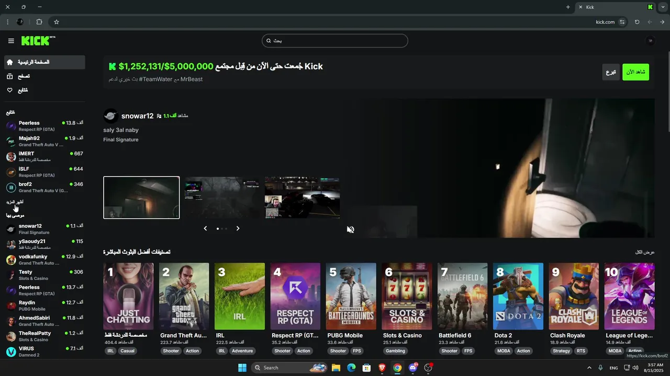The image size is (670, 376).
Task: Expand أظهر المزيد to show more channels
Action: pyautogui.click(x=15, y=202)
